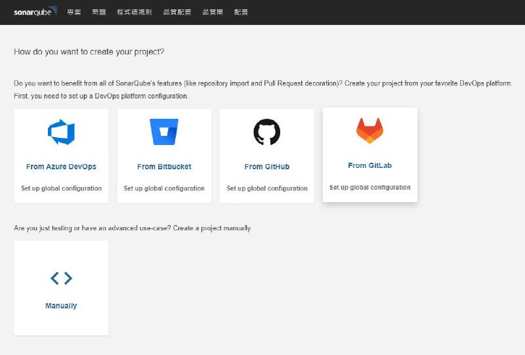
Task: Open the 專案 (Projects) menu item
Action: click(x=74, y=12)
